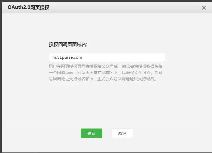The width and height of the screenshot is (212, 153).
Task: Click help text line starting 号回调地址支持域名
Action: coord(103,79)
